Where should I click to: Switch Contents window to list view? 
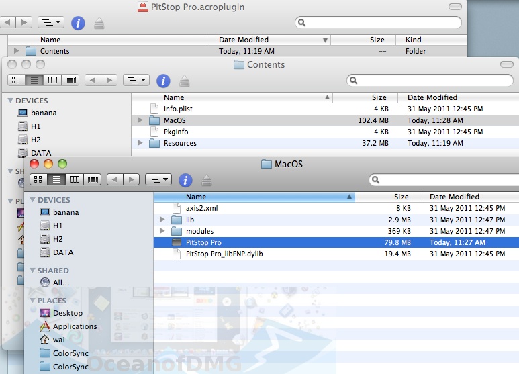34,80
